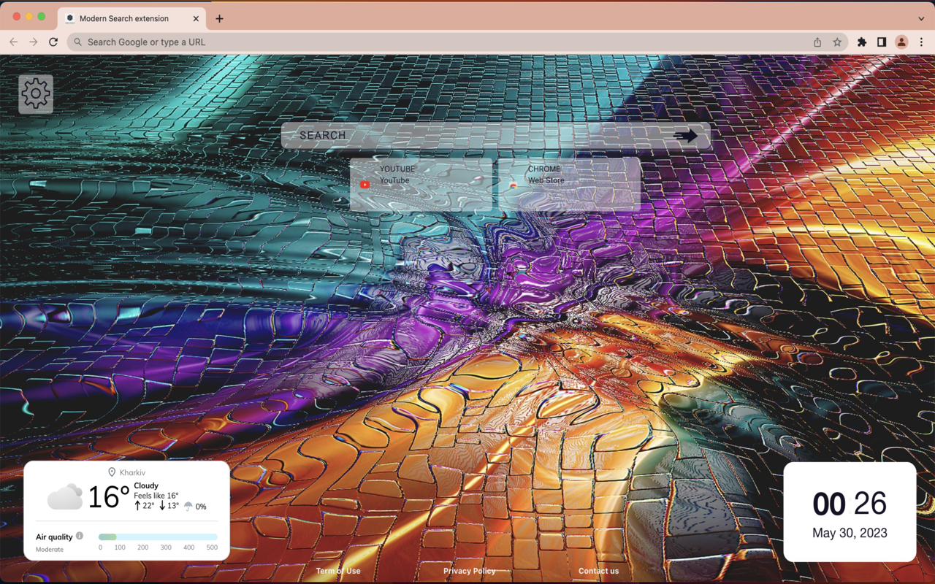Image resolution: width=935 pixels, height=584 pixels.
Task: Click the cloudy weather icon
Action: pyautogui.click(x=65, y=497)
